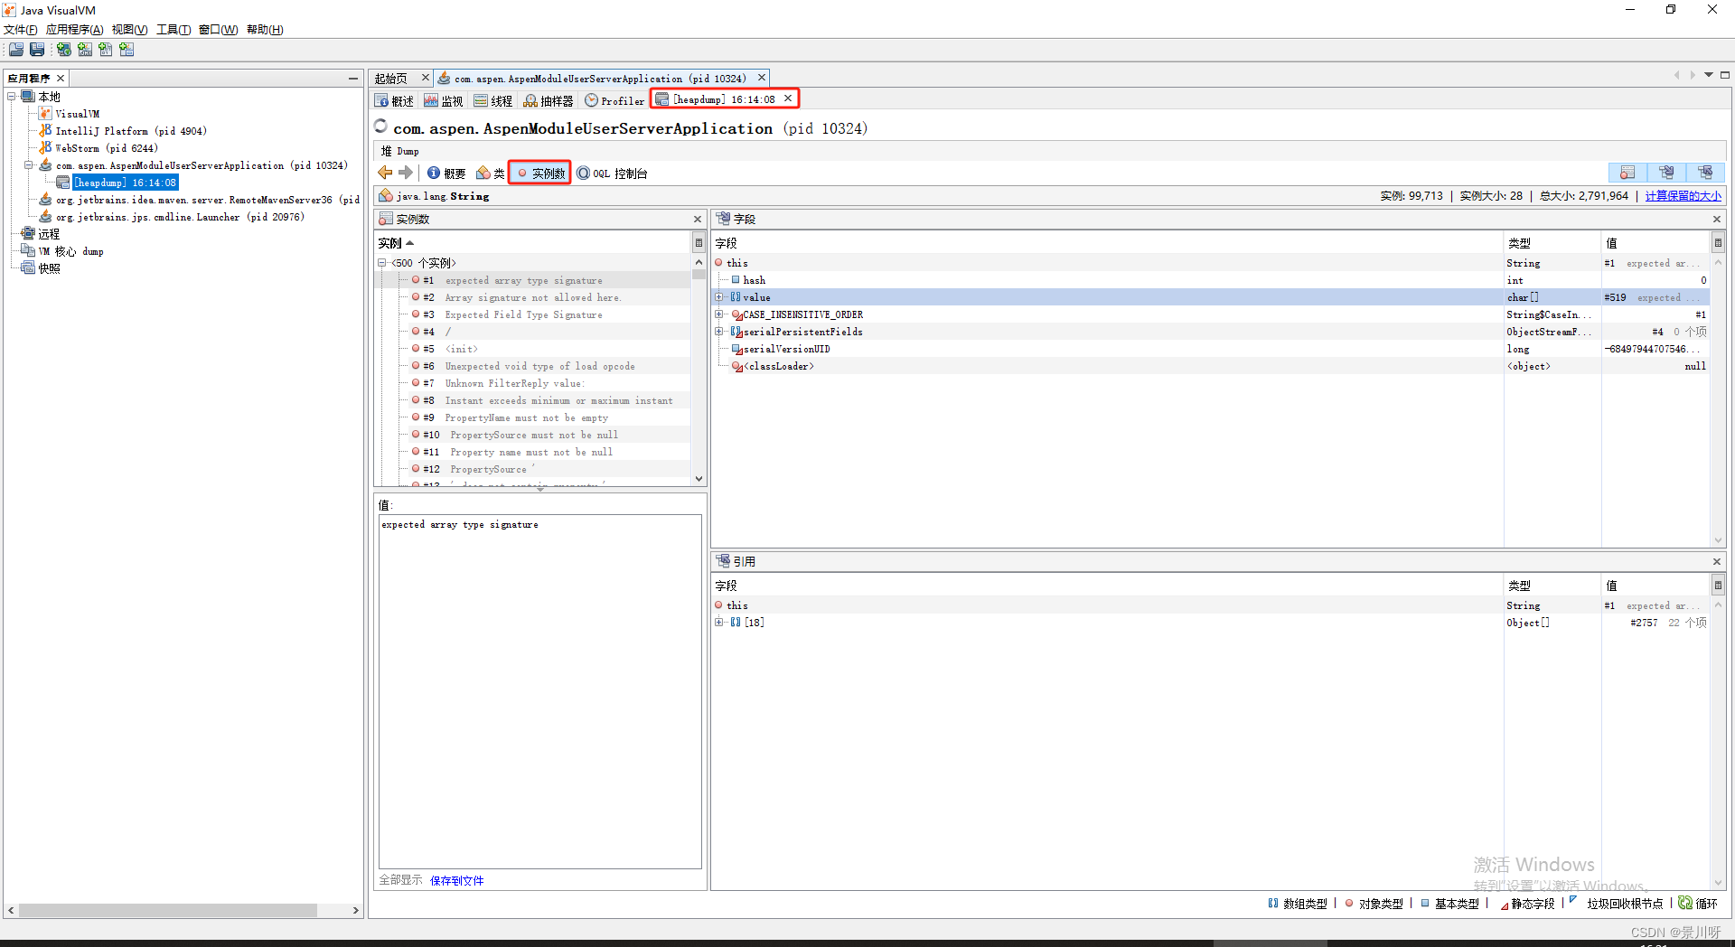The height and width of the screenshot is (947, 1735).
Task: Open the 视图(V) menu
Action: 129,30
